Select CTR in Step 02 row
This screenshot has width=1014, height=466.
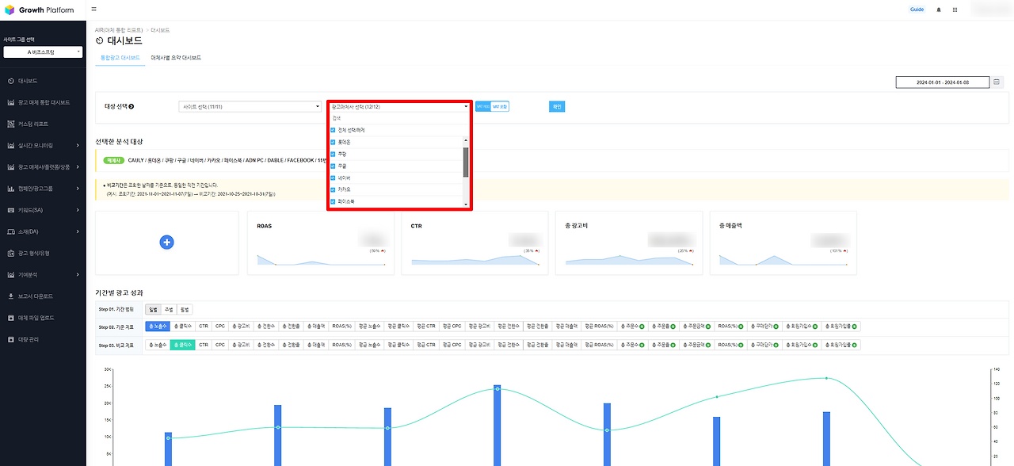204,326
